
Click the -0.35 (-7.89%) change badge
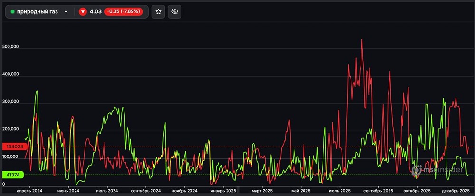click(123, 12)
